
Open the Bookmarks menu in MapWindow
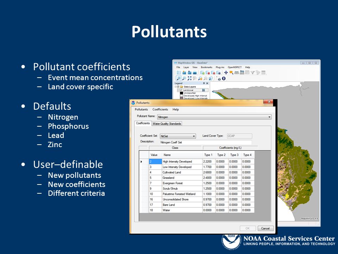(207, 67)
